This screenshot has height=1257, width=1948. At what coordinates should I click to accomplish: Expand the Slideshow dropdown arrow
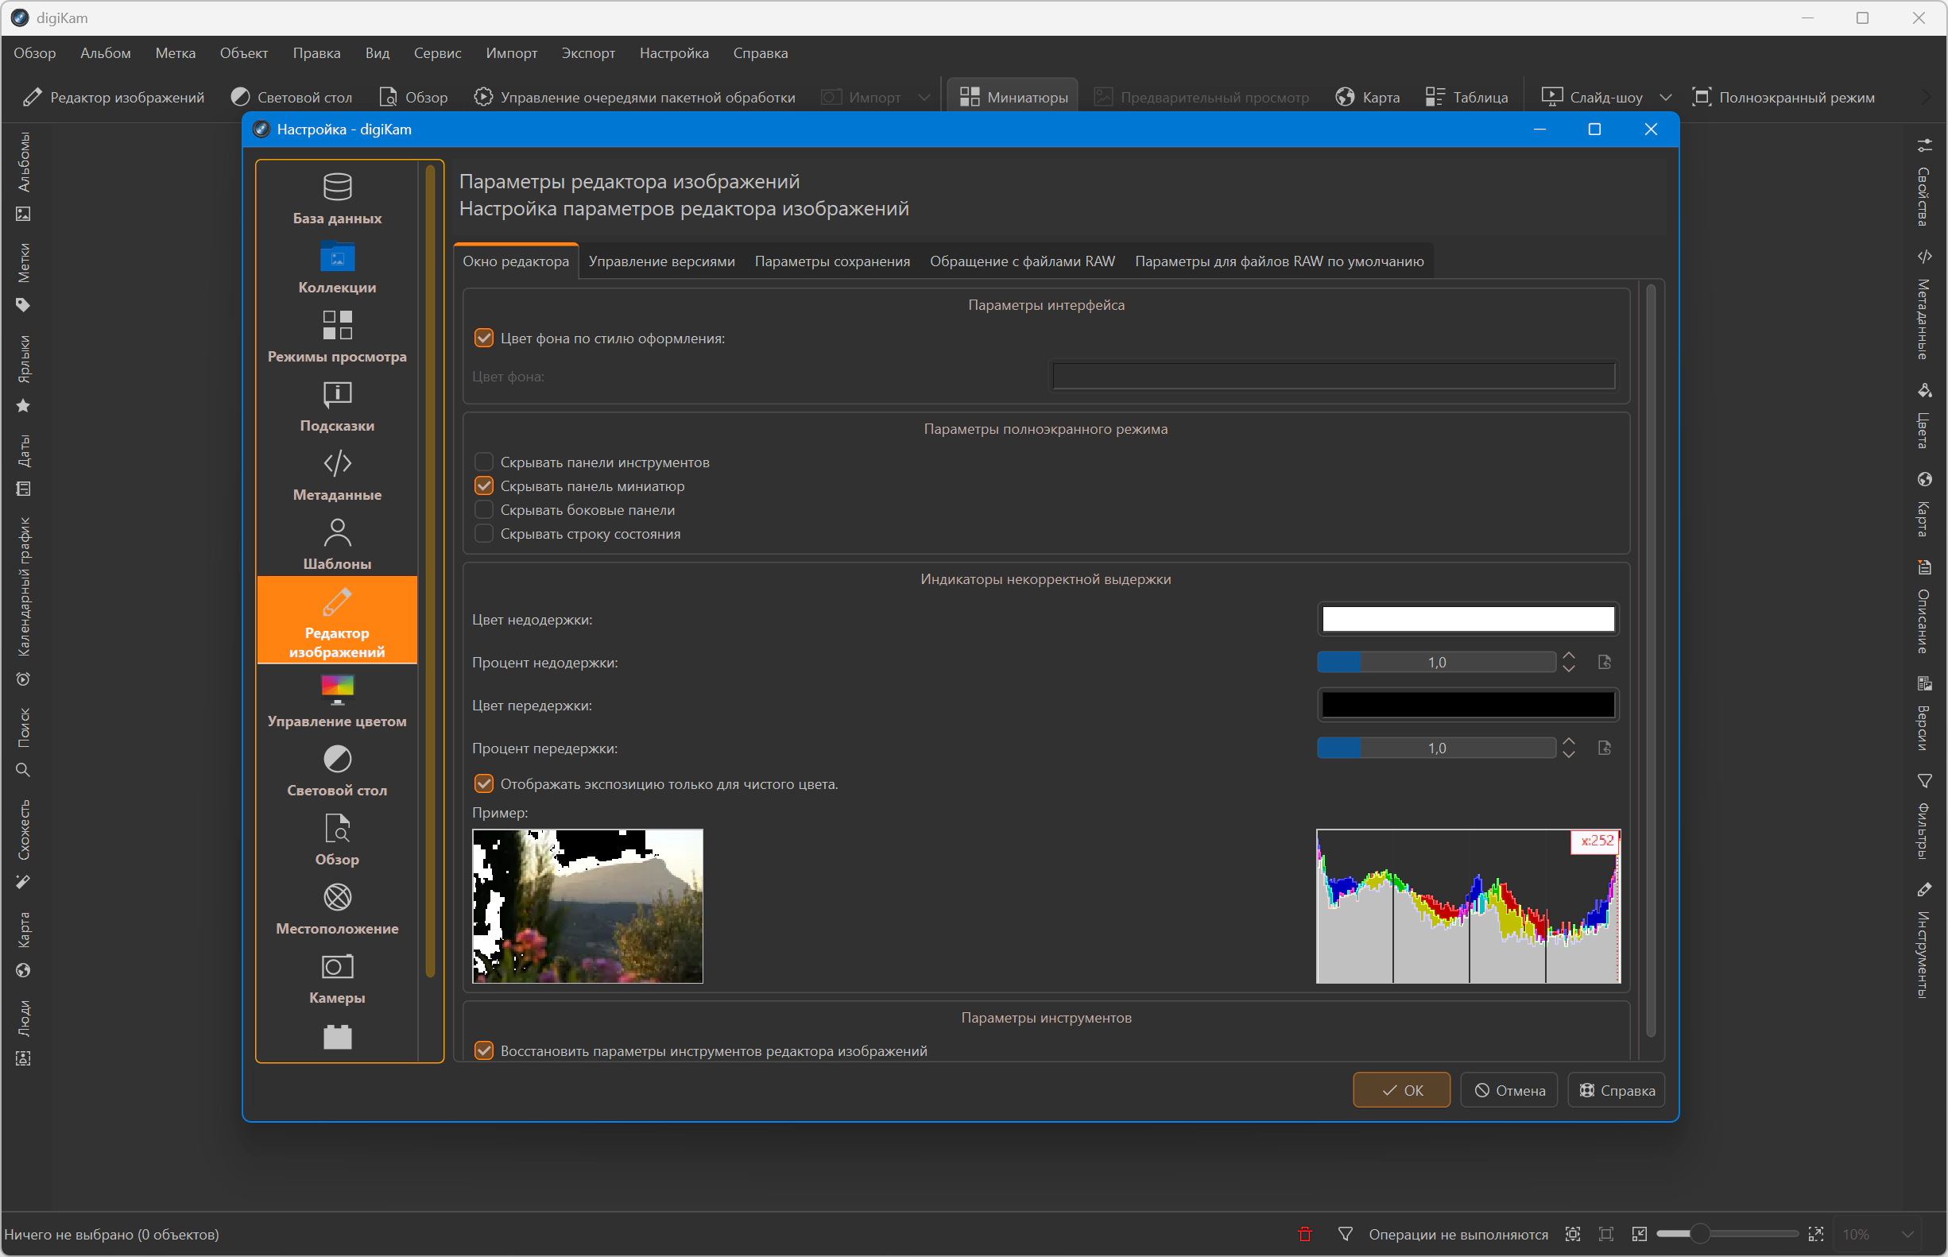point(1666,97)
